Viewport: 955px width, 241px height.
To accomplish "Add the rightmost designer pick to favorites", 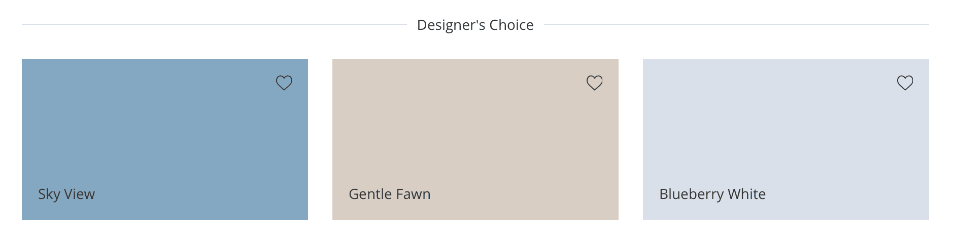I will (905, 83).
